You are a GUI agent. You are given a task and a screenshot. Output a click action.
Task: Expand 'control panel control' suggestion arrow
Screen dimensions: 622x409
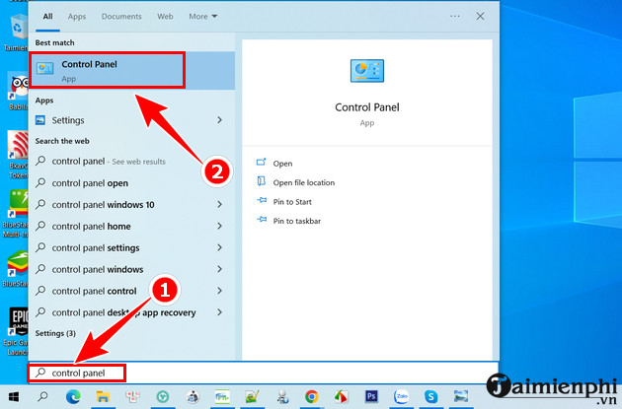[219, 291]
